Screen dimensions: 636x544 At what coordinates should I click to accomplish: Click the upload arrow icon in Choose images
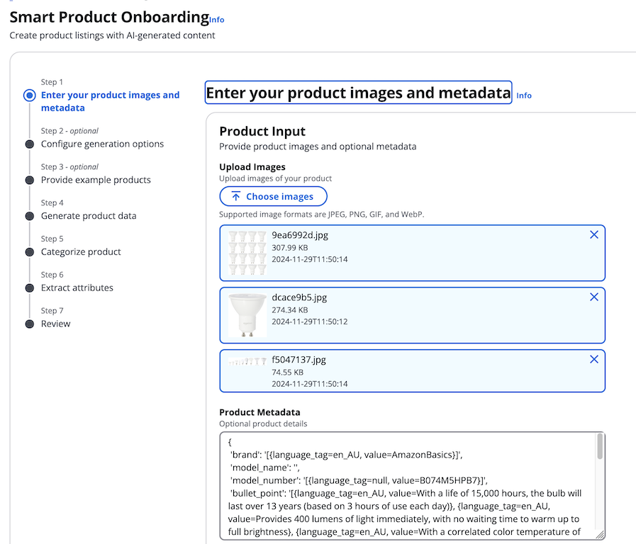pyautogui.click(x=235, y=196)
